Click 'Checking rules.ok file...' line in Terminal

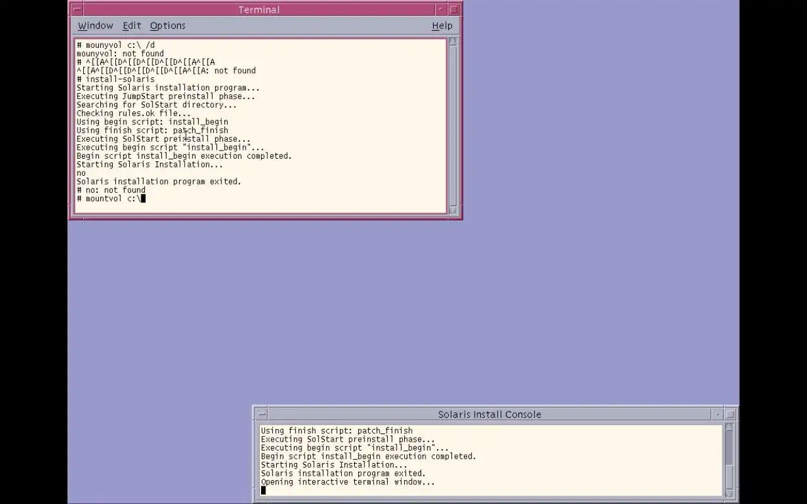pyautogui.click(x=133, y=113)
